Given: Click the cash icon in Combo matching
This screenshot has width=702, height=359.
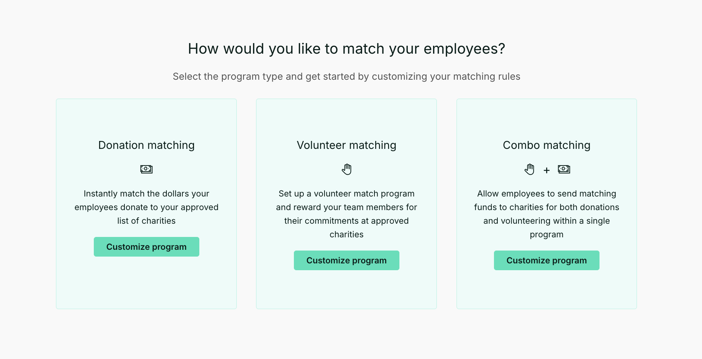Looking at the screenshot, I should [x=564, y=169].
